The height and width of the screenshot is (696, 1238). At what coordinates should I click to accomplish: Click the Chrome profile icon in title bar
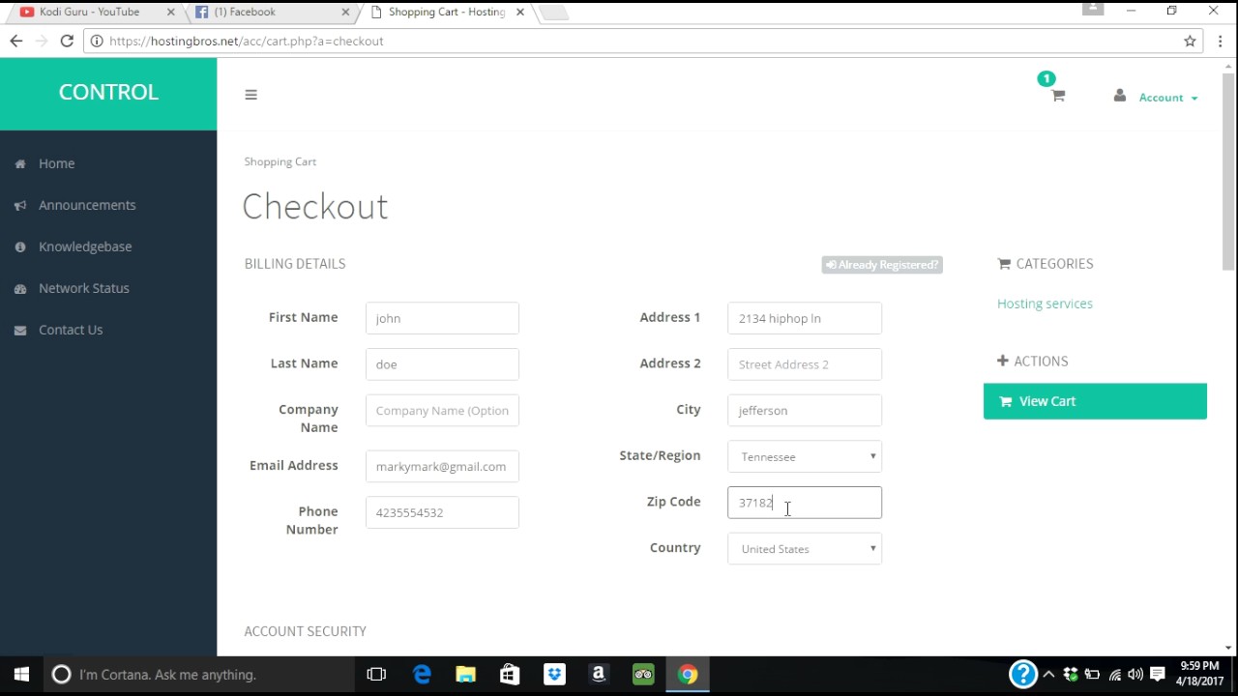click(1093, 9)
